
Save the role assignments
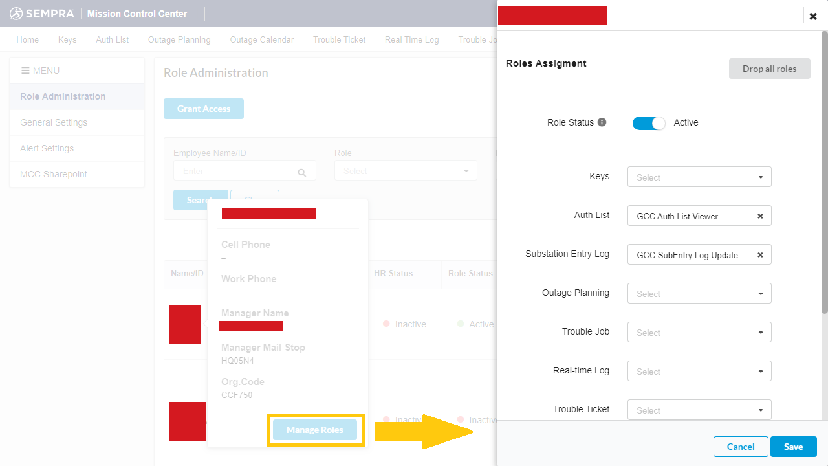click(793, 446)
